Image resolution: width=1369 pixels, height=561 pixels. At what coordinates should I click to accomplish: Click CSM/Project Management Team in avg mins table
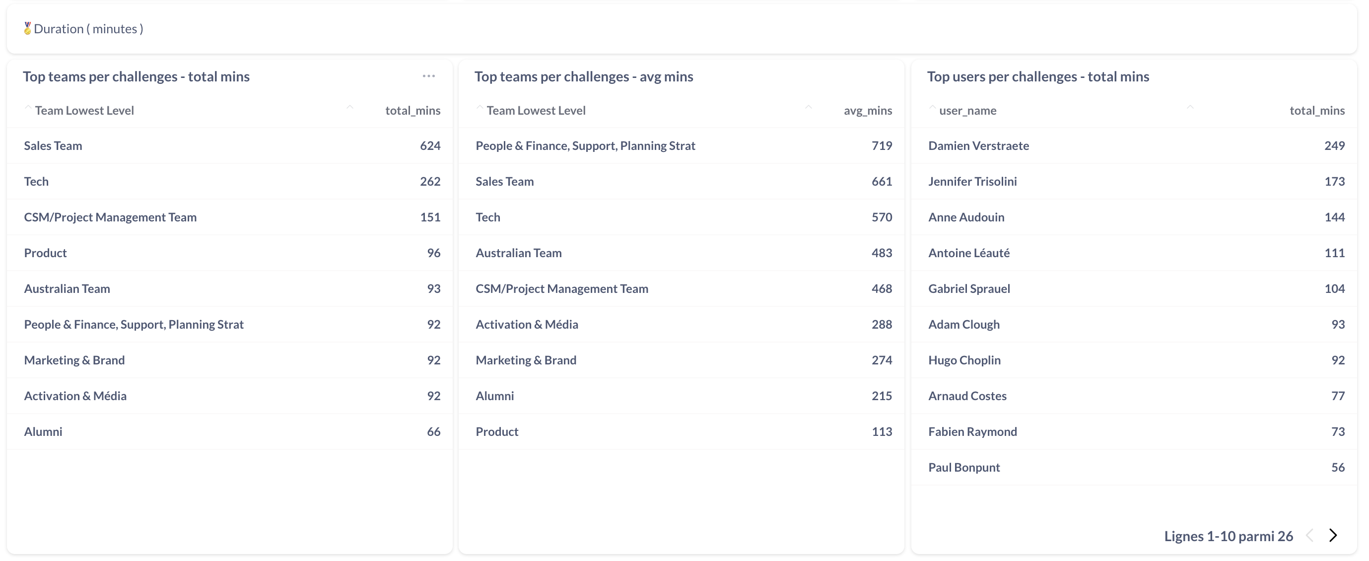[562, 289]
